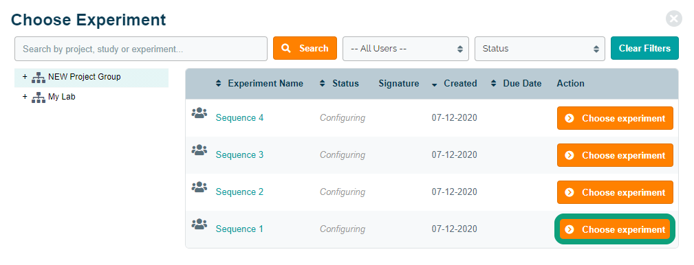This screenshot has width=694, height=265.
Task: Expand the My Lab tree node
Action: click(x=25, y=96)
